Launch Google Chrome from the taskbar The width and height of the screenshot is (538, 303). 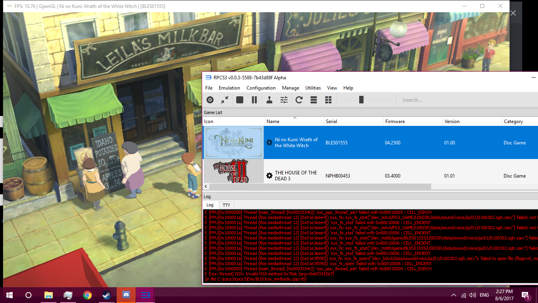point(87,295)
